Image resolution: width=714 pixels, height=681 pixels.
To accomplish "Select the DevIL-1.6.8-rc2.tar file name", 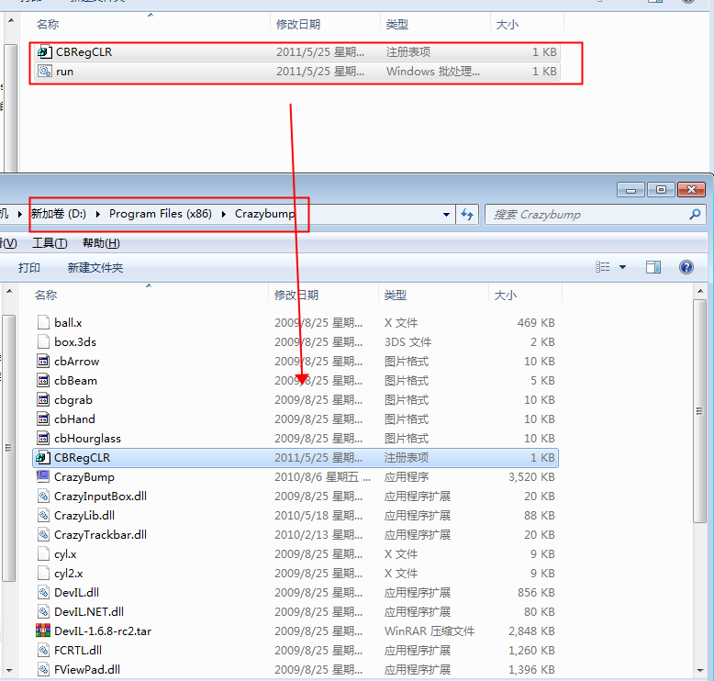I will pos(103,631).
